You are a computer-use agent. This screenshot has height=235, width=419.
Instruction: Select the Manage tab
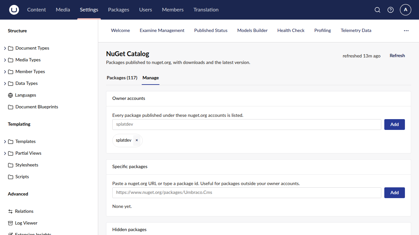[151, 78]
